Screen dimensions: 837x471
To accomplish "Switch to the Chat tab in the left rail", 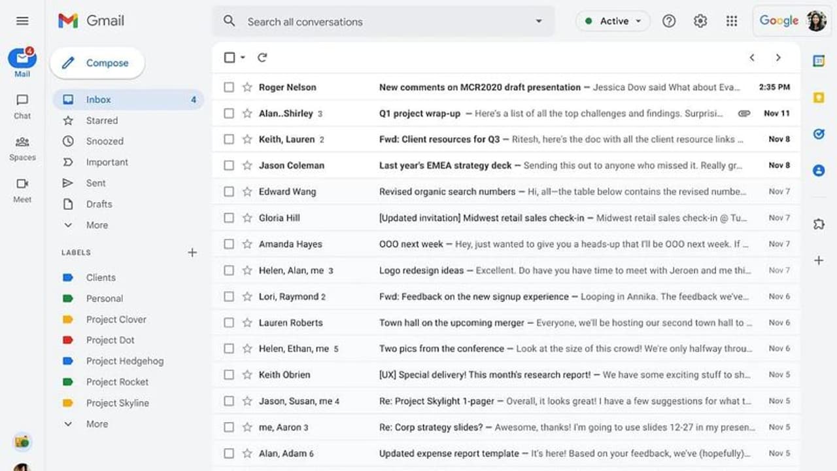I will click(x=22, y=105).
